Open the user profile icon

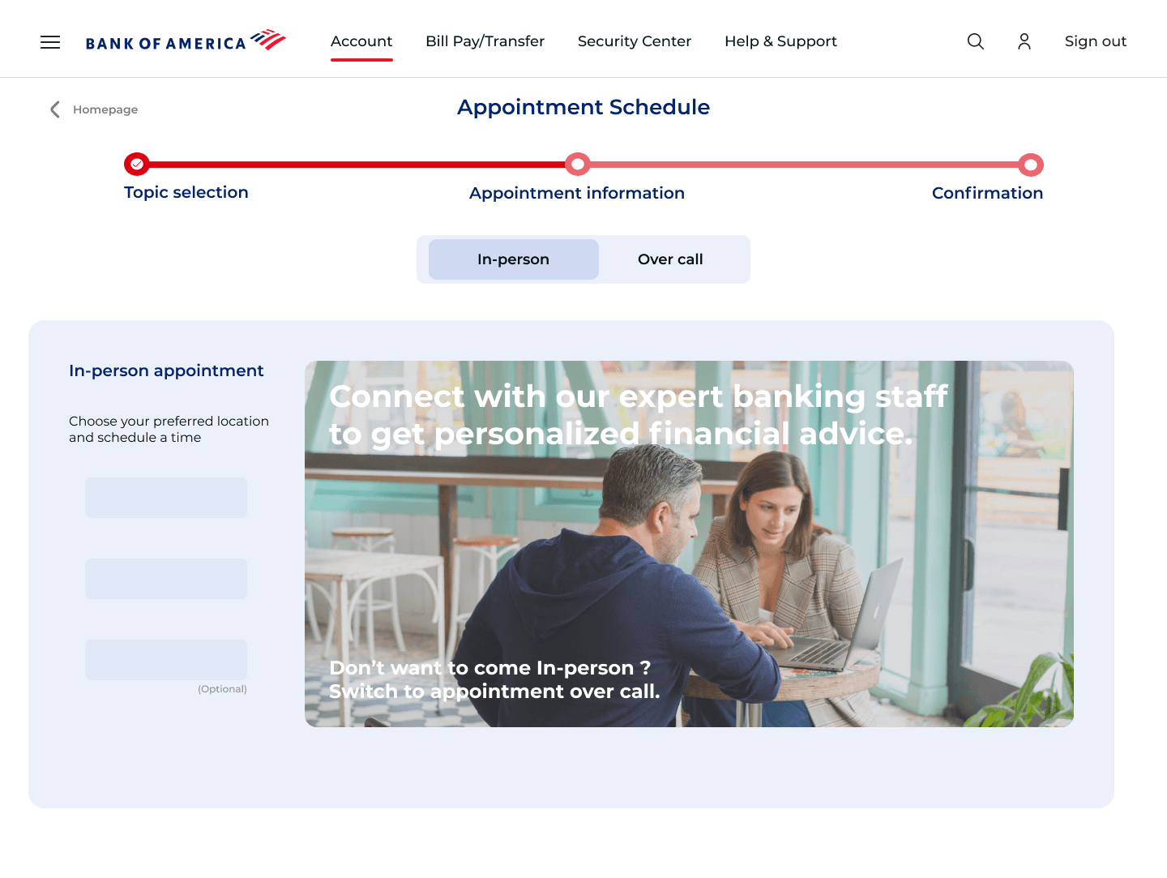pos(1024,41)
